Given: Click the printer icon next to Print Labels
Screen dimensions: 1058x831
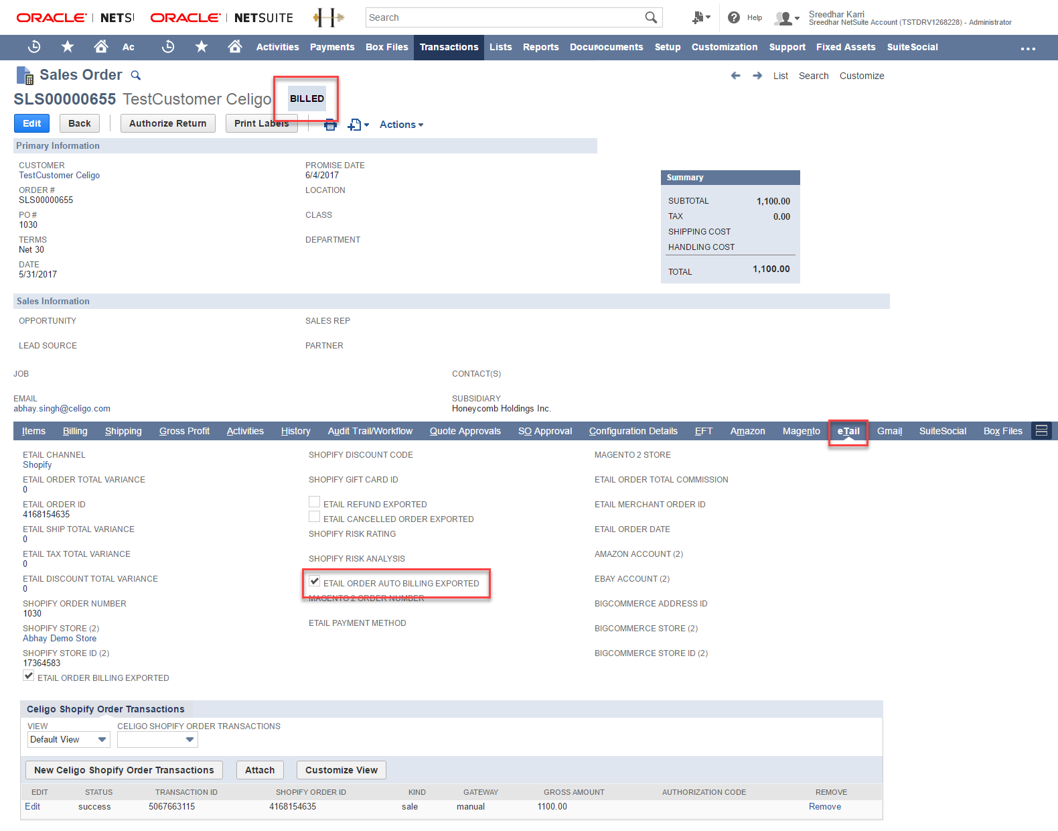Looking at the screenshot, I should coord(330,125).
